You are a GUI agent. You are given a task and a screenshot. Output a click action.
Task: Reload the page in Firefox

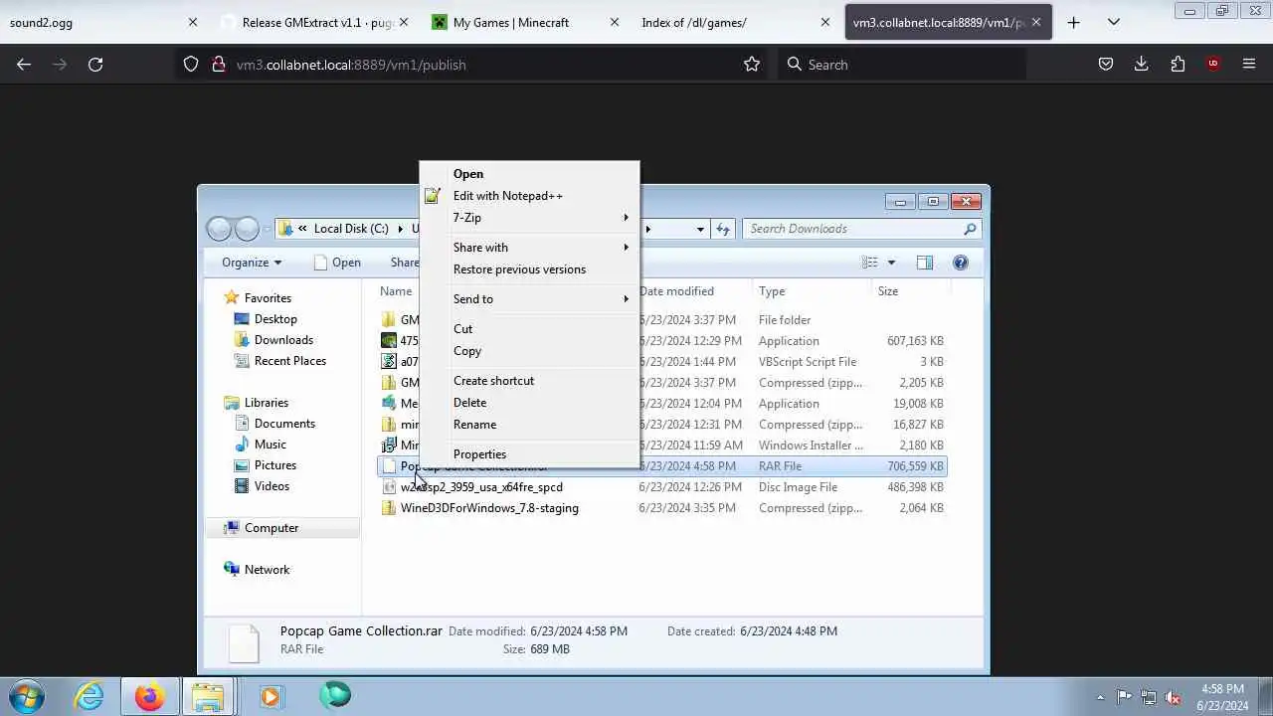(x=95, y=65)
